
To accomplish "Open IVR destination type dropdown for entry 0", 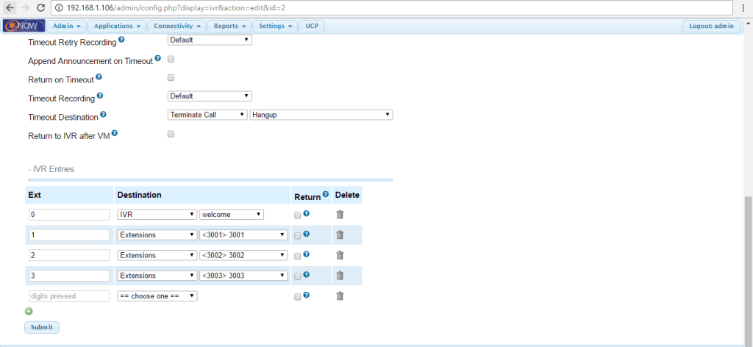I will pyautogui.click(x=157, y=215).
